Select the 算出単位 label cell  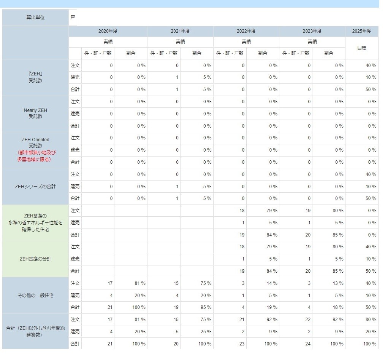pyautogui.click(x=35, y=18)
